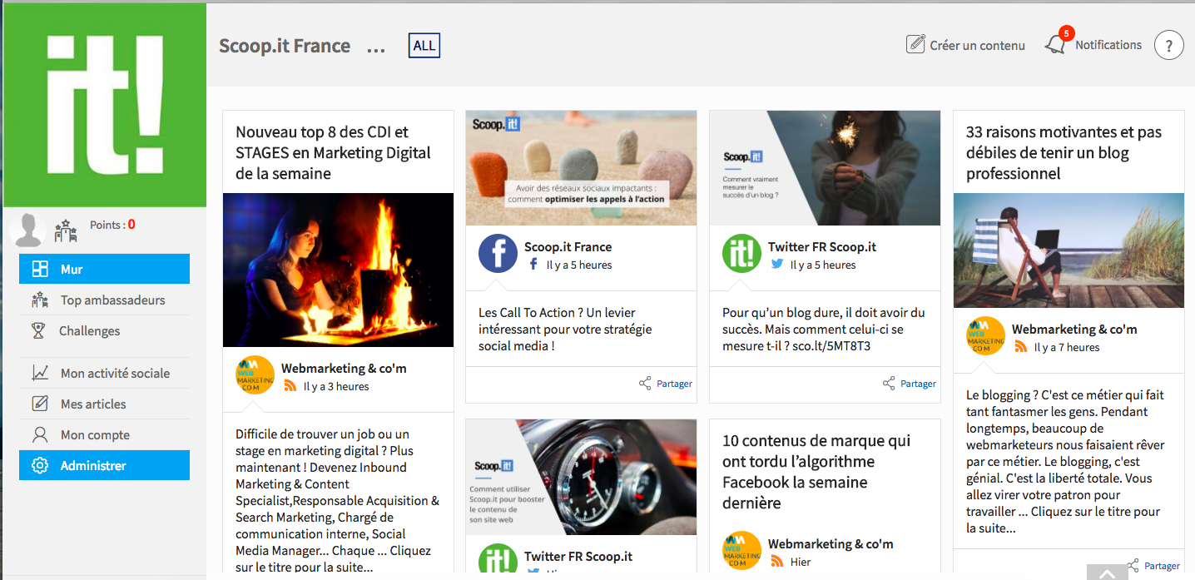The image size is (1195, 580).
Task: Click the Webmarketing logo on the '33 raisons' card
Action: tap(985, 335)
